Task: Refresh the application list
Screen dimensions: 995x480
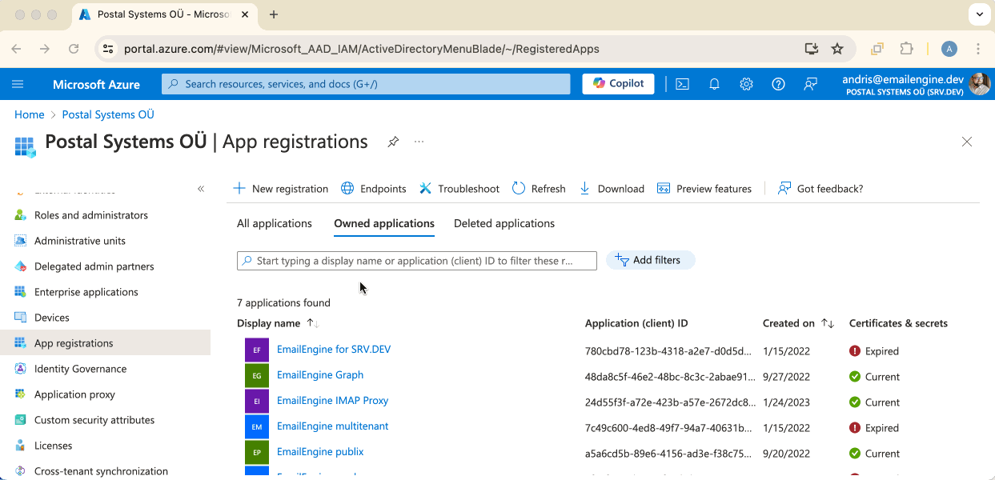Action: [x=539, y=188]
